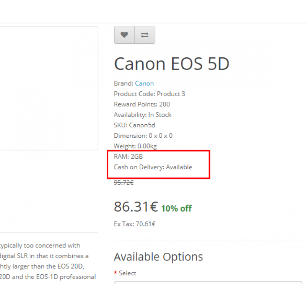306x306 pixels.
Task: Click the Dimension: 0 x 0 x 0 line
Action: point(143,136)
